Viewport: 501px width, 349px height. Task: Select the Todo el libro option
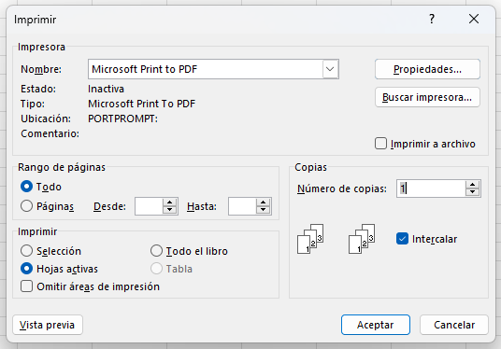pos(156,251)
